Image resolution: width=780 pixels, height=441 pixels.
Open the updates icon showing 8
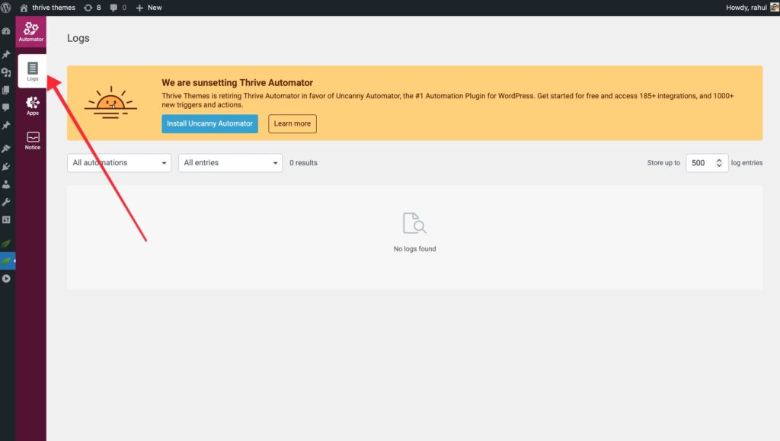[x=93, y=7]
